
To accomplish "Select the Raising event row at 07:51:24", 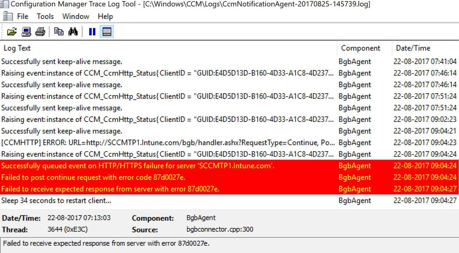I will pos(230,96).
